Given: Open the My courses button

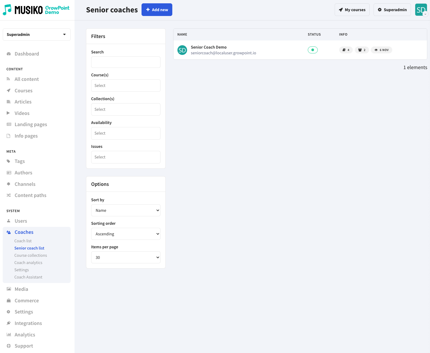Looking at the screenshot, I should [x=352, y=10].
